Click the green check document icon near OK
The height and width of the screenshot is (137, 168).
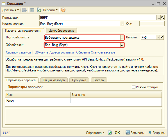pos(110,133)
